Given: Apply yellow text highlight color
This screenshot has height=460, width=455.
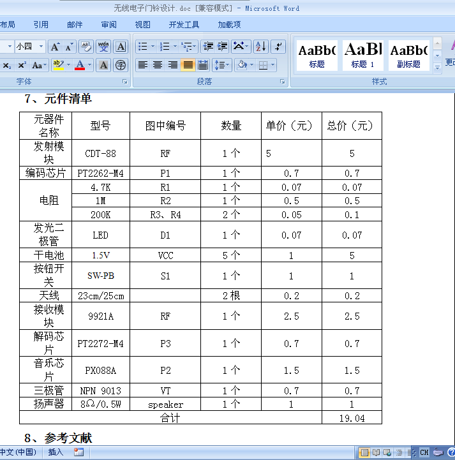Looking at the screenshot, I should click(x=58, y=65).
